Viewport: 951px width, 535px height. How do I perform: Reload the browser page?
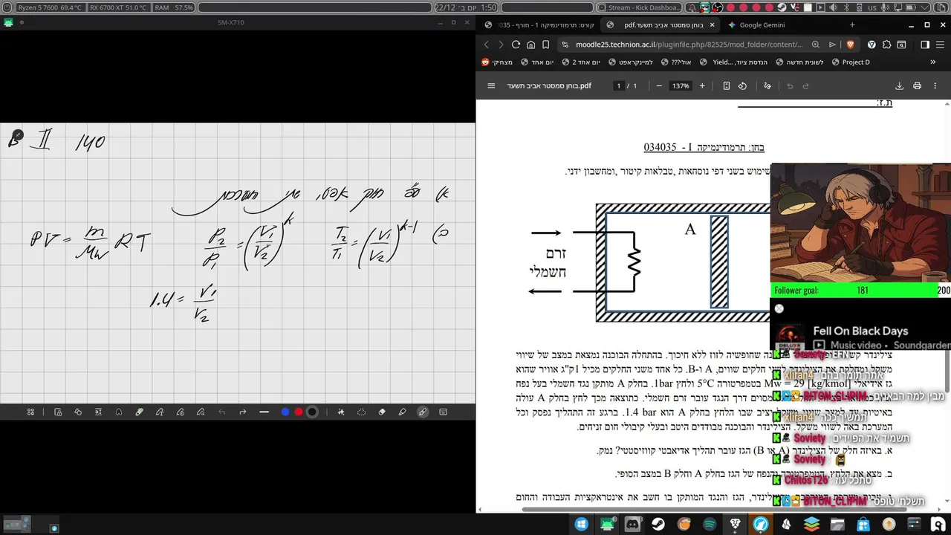516,45
